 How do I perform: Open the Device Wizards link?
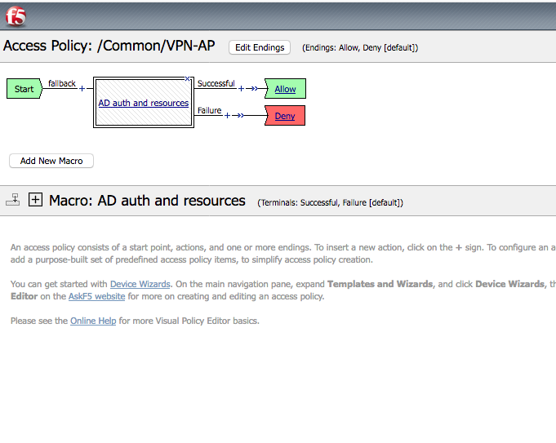click(x=140, y=284)
